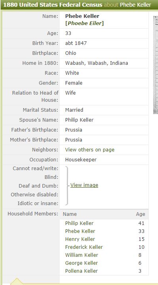Open View others on page link
This screenshot has height=285, width=158.
[90, 150]
